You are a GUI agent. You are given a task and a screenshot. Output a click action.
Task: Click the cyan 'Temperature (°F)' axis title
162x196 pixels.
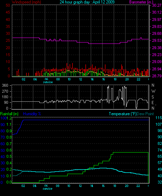coord(123,114)
